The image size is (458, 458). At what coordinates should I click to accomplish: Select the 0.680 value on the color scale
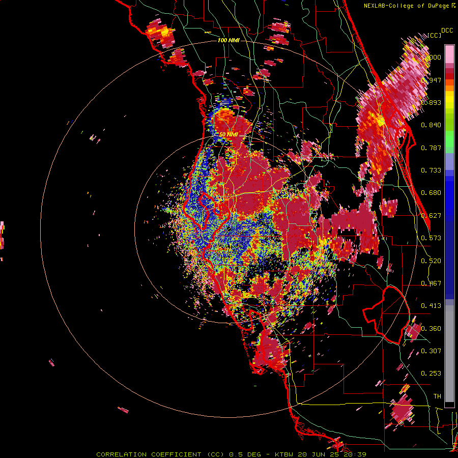[431, 193]
